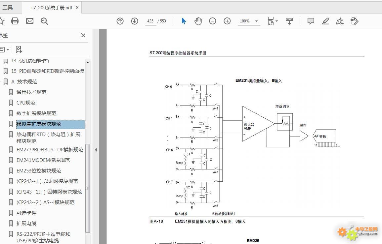
Task: Open the sign document pen icon
Action: pyautogui.click(x=340, y=21)
